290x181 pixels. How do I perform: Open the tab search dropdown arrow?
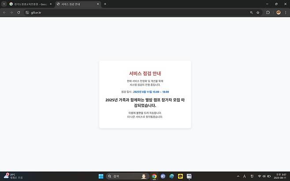4,4
